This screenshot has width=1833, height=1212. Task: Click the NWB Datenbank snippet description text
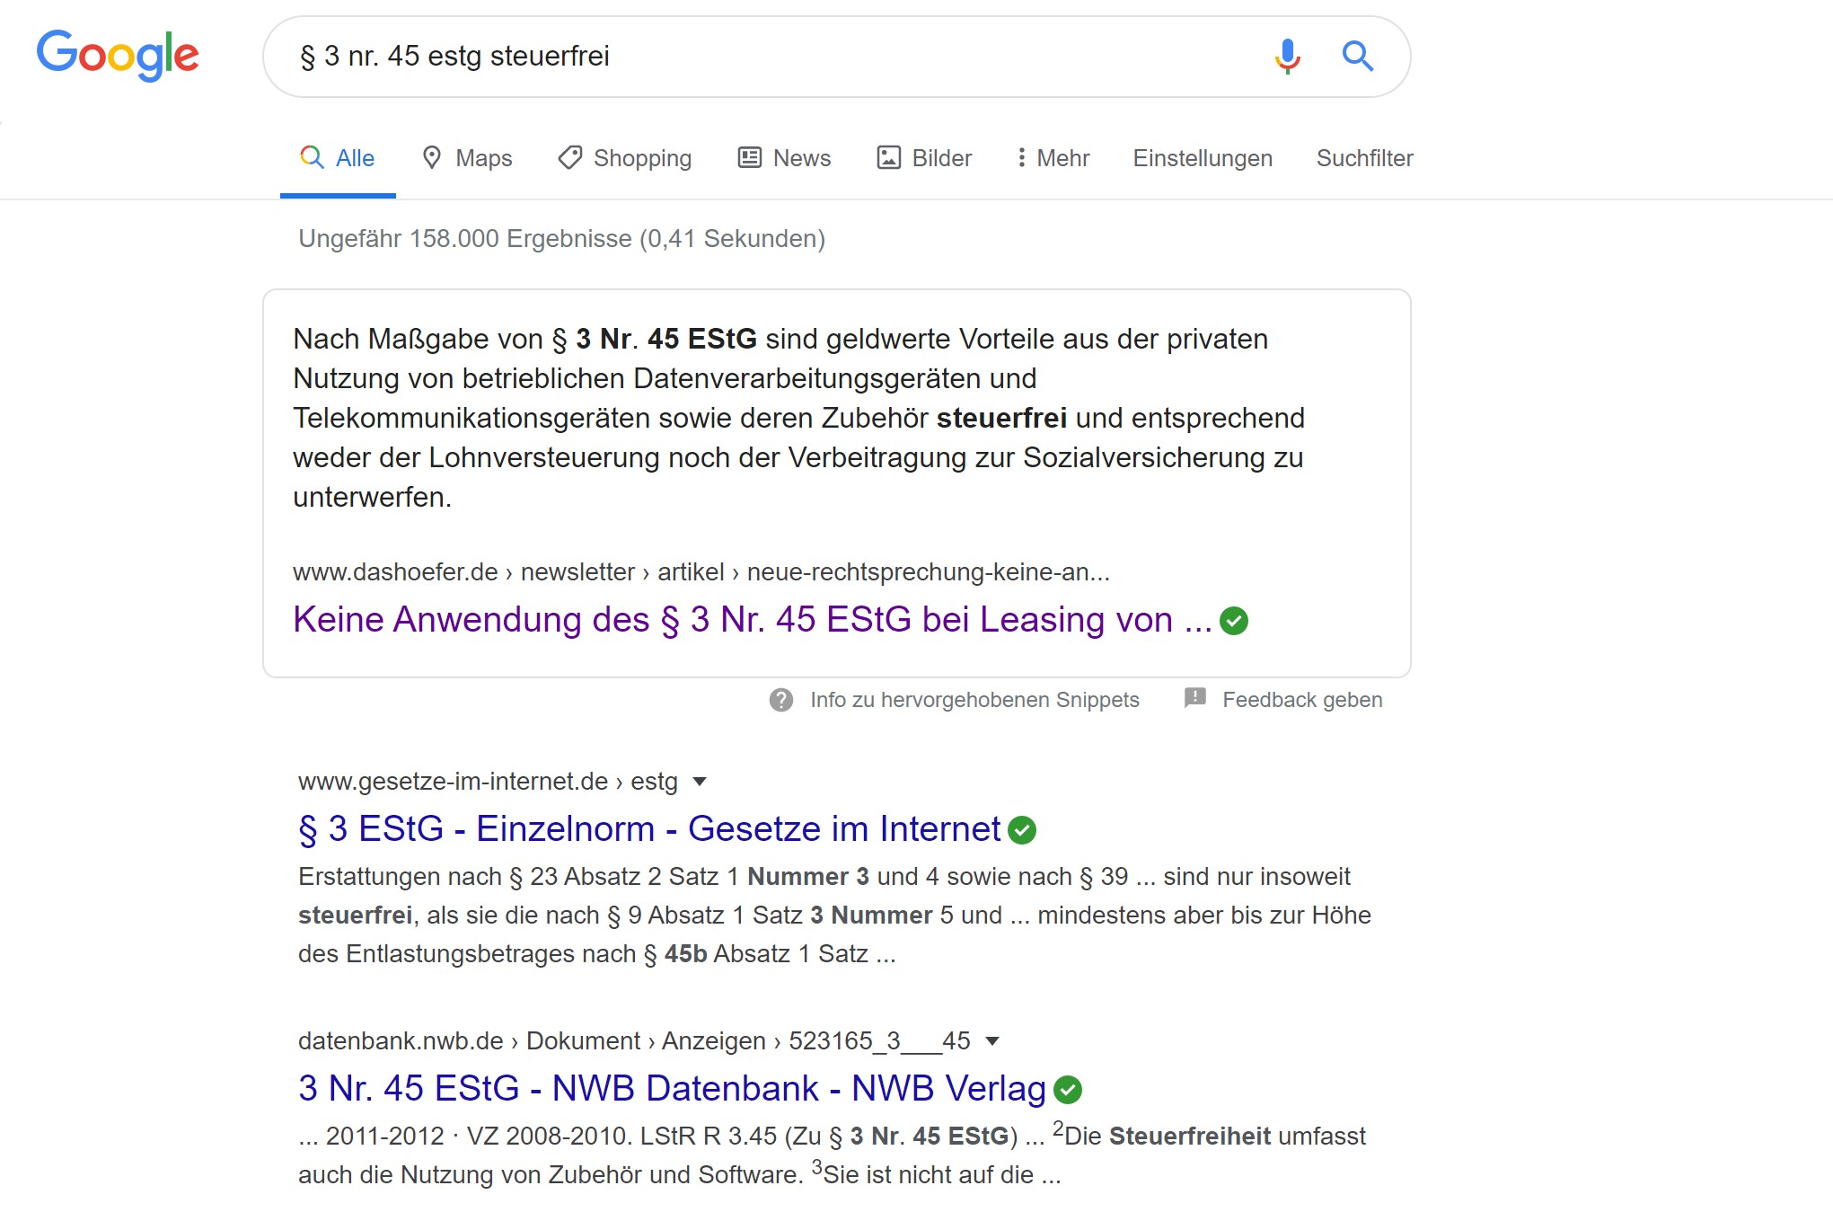832,1154
